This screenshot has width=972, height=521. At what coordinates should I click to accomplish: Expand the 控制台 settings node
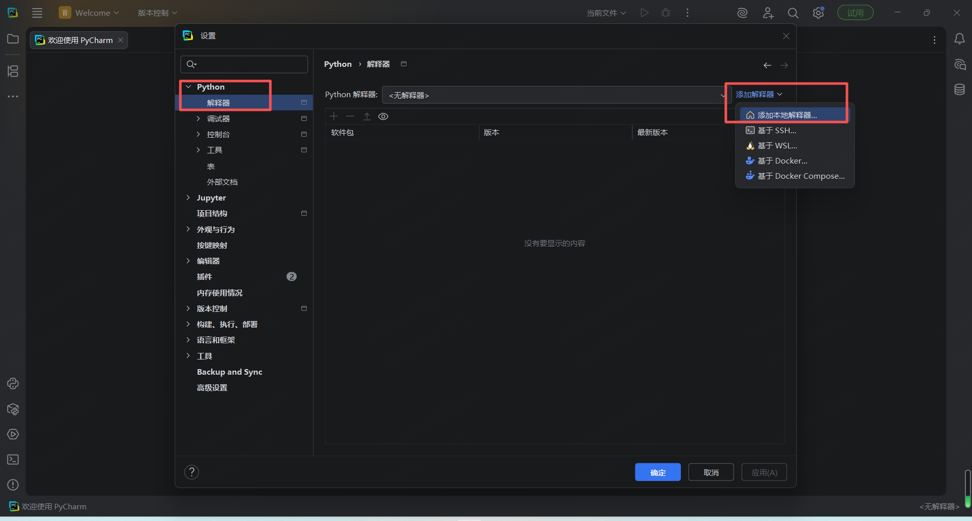pos(198,134)
